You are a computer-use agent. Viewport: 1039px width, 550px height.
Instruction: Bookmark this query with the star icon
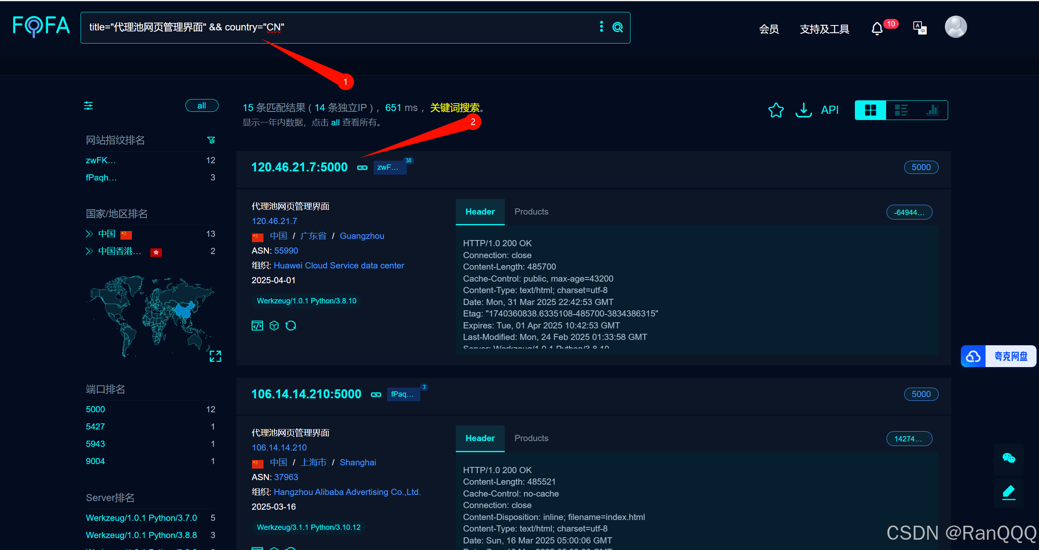[x=776, y=110]
